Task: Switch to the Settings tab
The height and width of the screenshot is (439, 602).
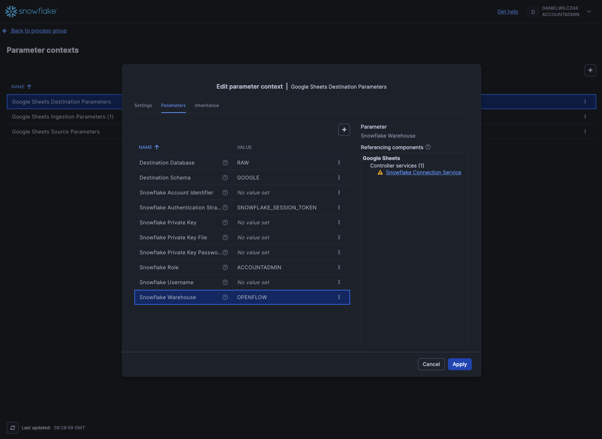Action: (143, 105)
